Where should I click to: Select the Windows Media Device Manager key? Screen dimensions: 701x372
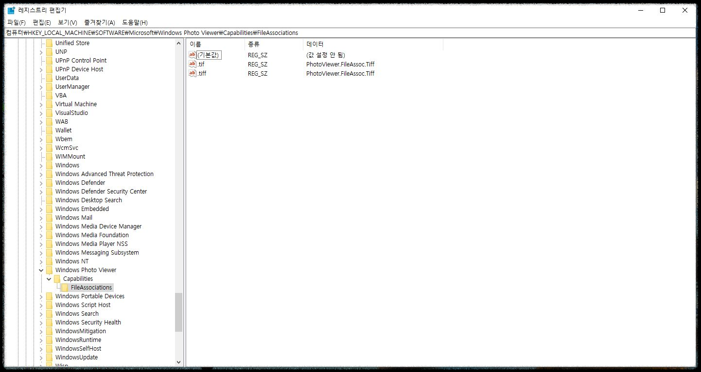98,226
